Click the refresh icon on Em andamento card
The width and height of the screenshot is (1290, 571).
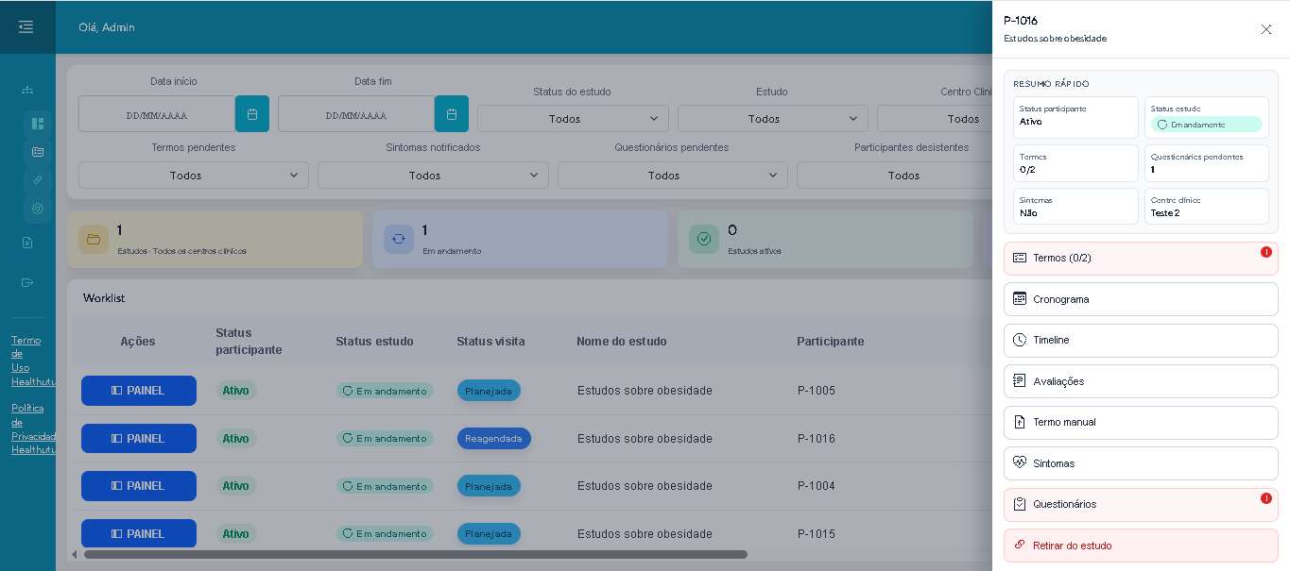(399, 239)
